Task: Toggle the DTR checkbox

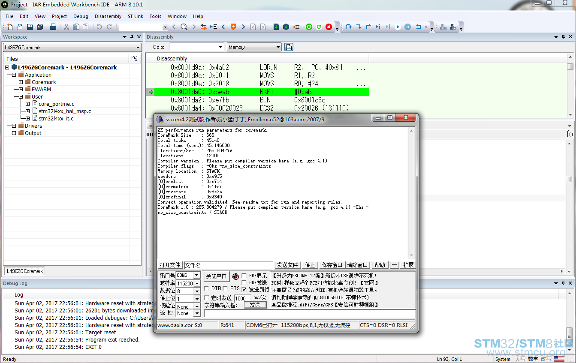Action: pos(206,288)
